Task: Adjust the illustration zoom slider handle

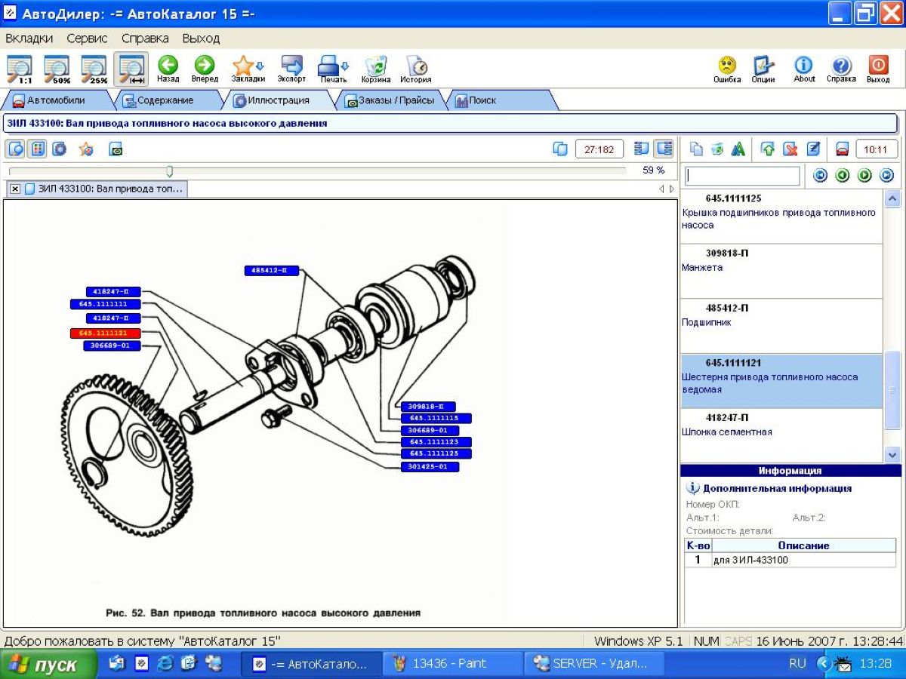Action: click(170, 171)
